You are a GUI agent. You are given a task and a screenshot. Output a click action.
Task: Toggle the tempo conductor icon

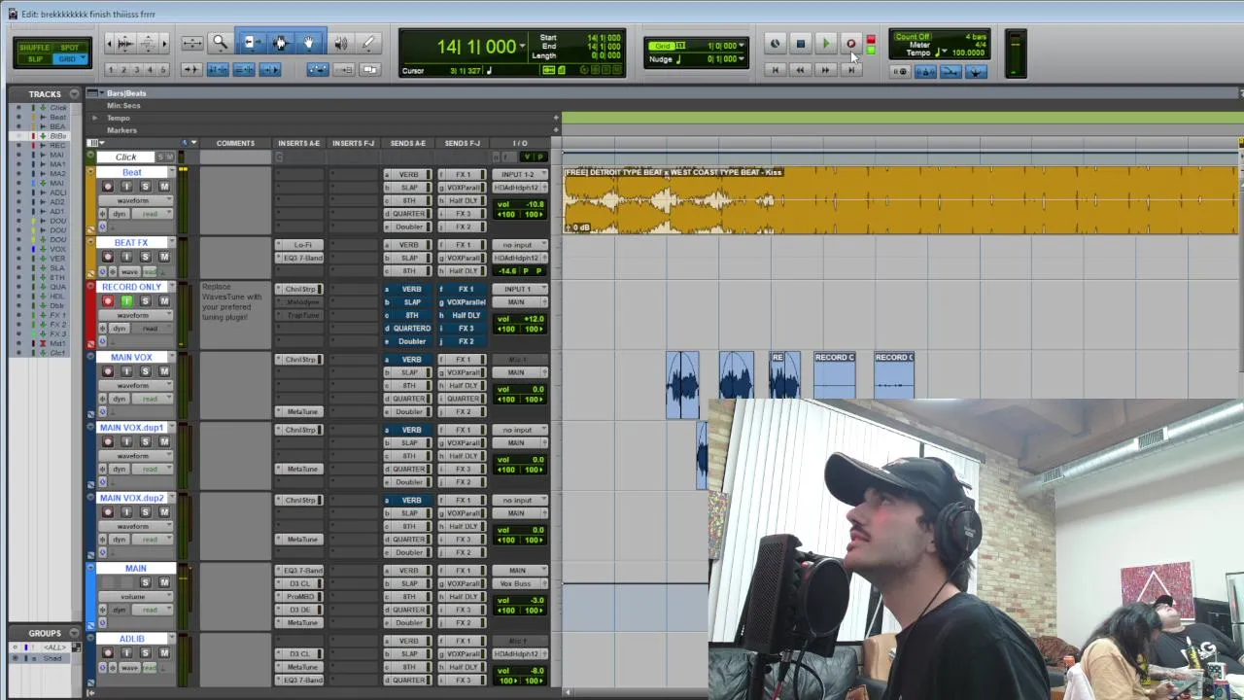[976, 71]
